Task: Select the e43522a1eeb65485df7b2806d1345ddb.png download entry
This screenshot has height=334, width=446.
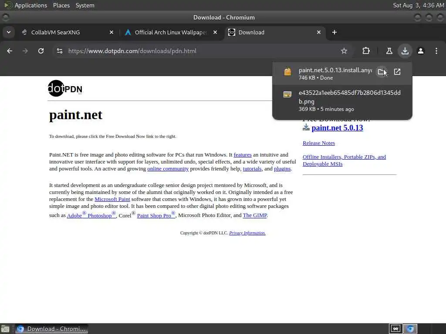Action: click(x=342, y=100)
